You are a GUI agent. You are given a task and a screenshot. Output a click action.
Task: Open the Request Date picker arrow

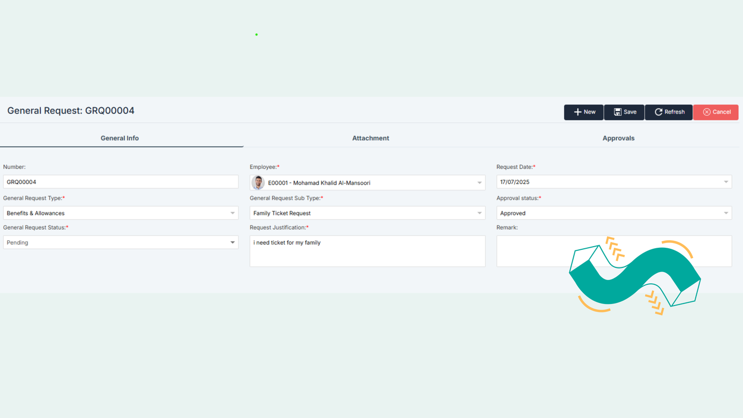(x=726, y=182)
